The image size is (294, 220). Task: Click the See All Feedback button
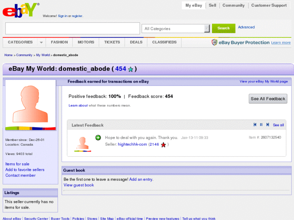pyautogui.click(x=268, y=98)
